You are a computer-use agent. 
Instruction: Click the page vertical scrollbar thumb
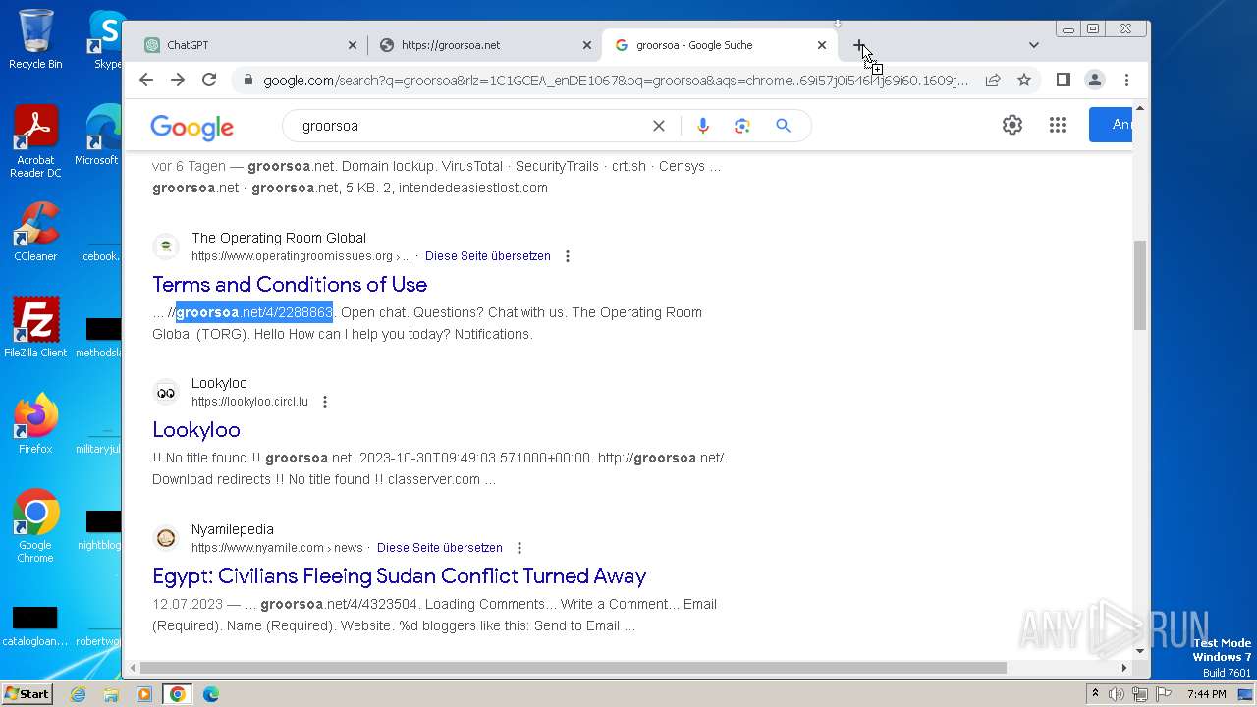click(1140, 285)
